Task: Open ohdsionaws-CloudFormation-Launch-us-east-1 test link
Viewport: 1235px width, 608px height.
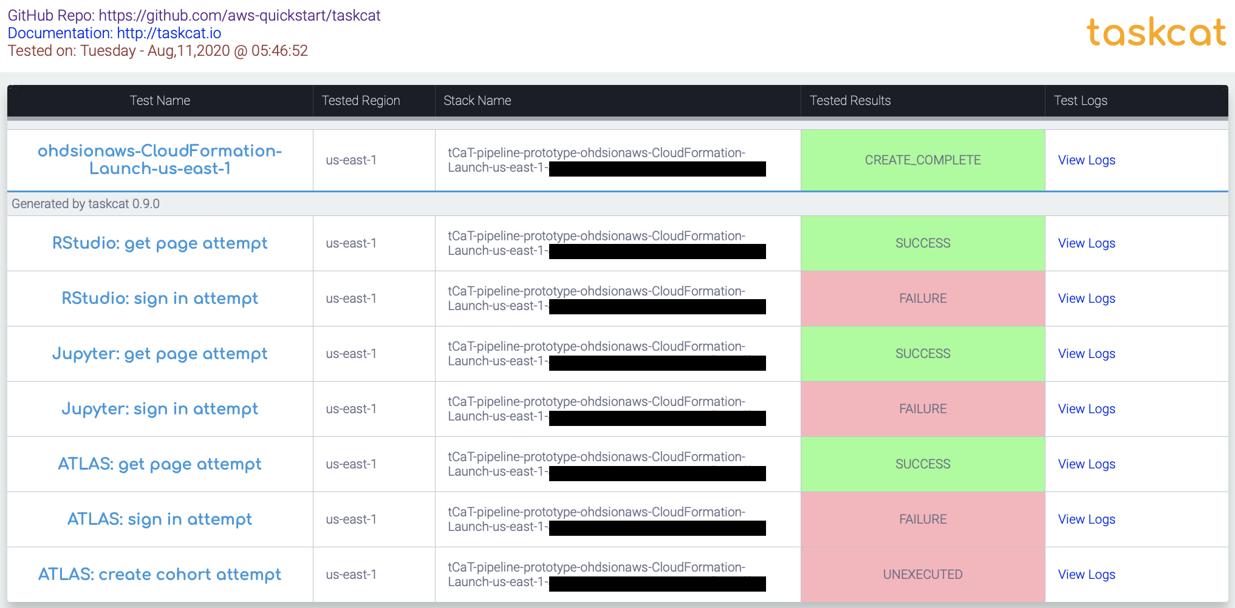Action: pyautogui.click(x=160, y=160)
